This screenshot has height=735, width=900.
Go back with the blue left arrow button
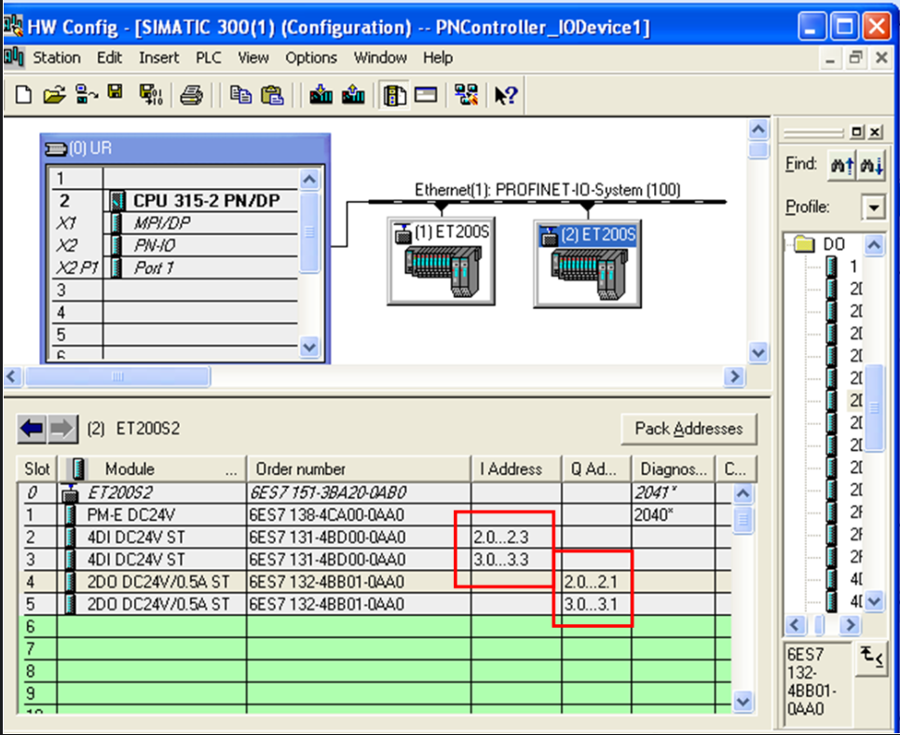tap(32, 429)
